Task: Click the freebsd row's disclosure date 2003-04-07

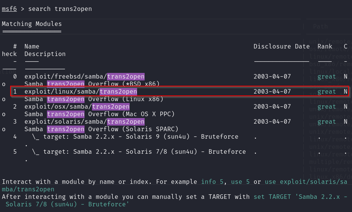Action: pyautogui.click(x=272, y=77)
